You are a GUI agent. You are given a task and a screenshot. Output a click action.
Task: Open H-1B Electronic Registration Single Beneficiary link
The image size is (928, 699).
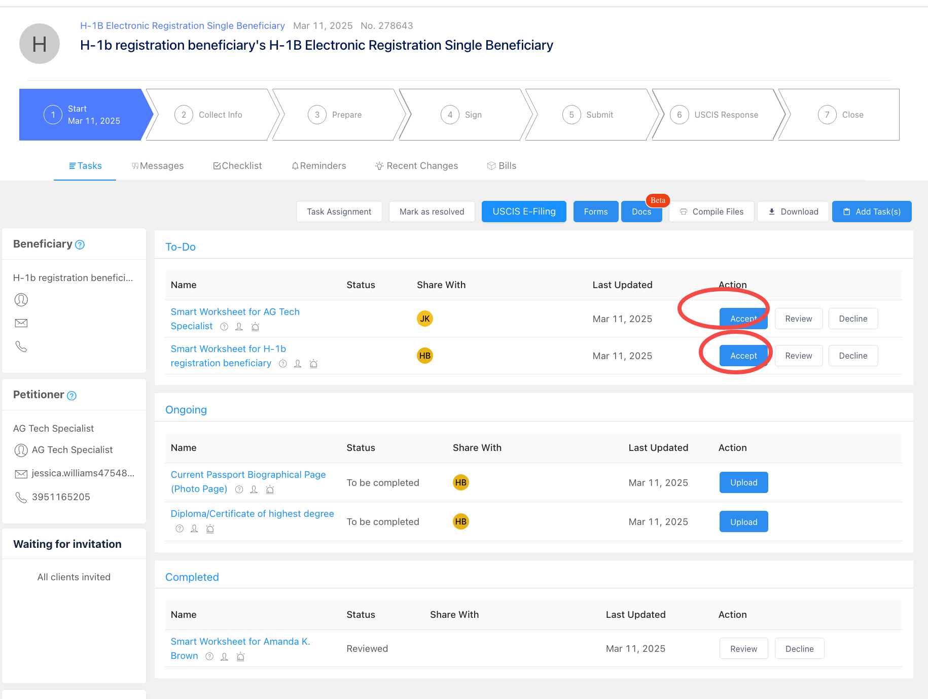(x=183, y=26)
